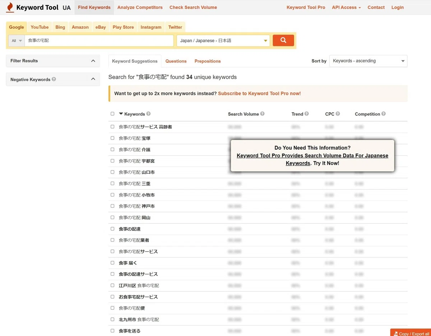
Task: Switch to the eBay platform tab
Action: point(101,27)
